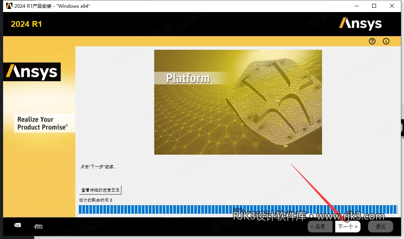Close the installer window

click(392, 6)
